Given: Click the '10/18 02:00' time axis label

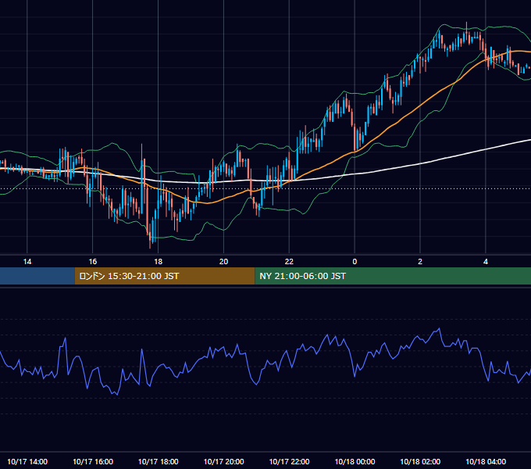Looking at the screenshot, I should (420, 461).
